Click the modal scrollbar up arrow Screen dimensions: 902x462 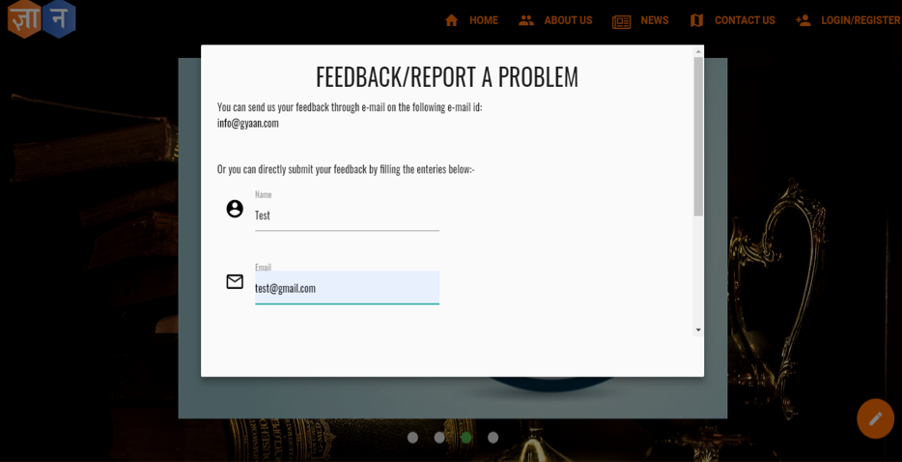click(x=698, y=51)
